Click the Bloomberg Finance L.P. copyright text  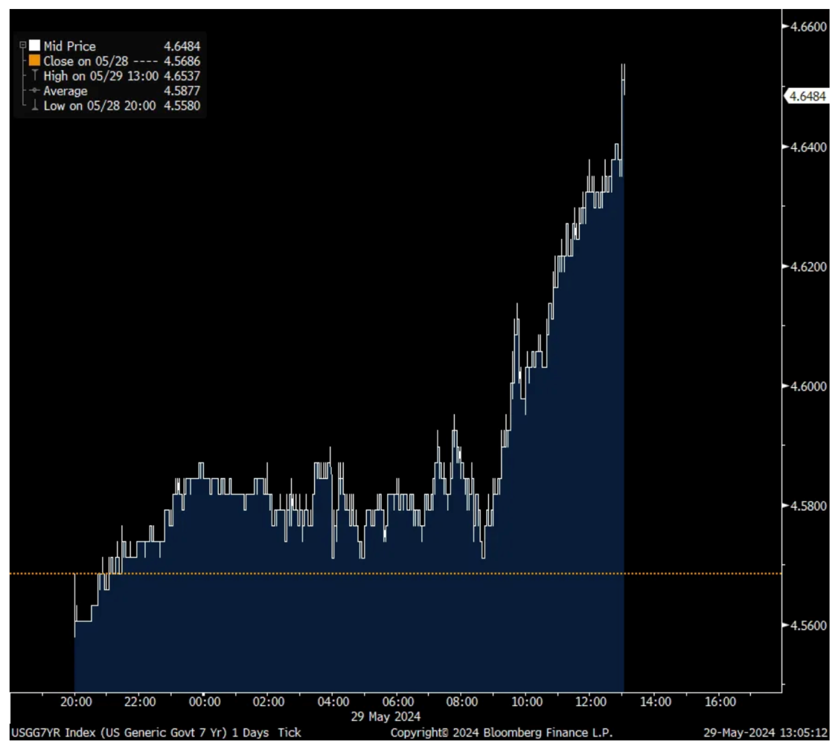click(501, 733)
